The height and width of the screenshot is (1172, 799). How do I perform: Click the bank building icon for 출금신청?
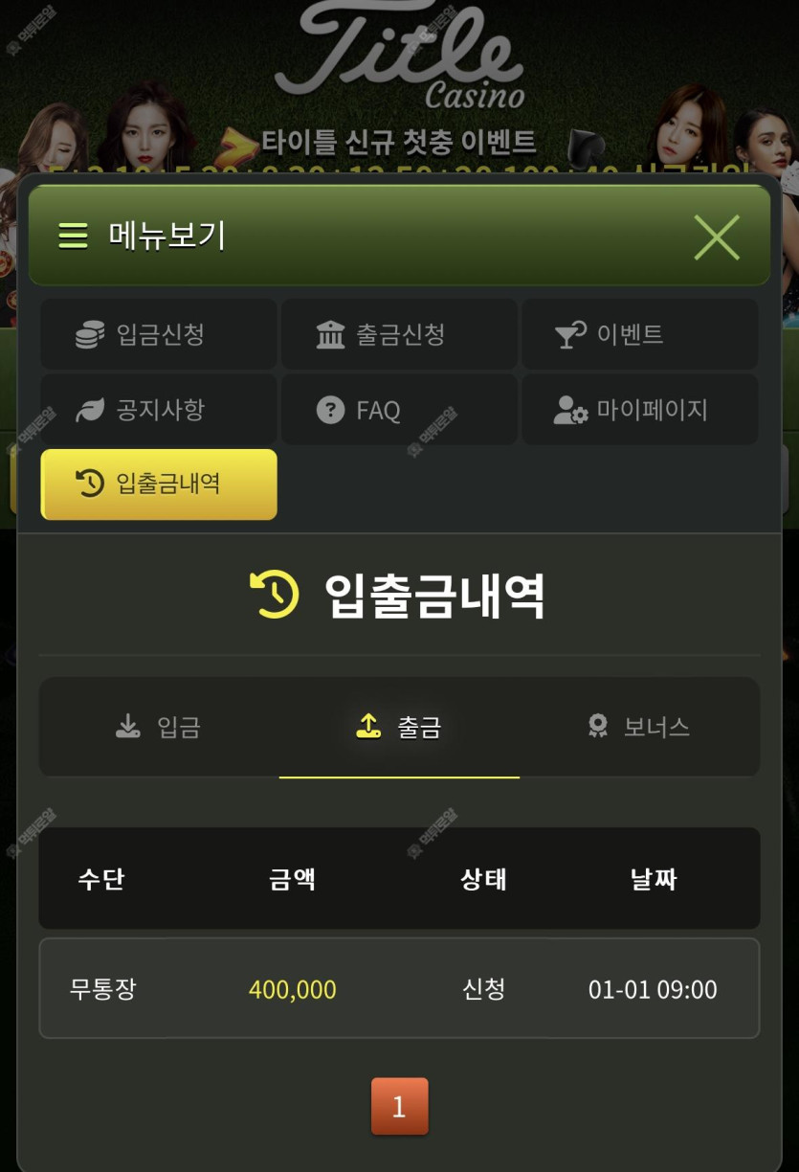point(330,335)
